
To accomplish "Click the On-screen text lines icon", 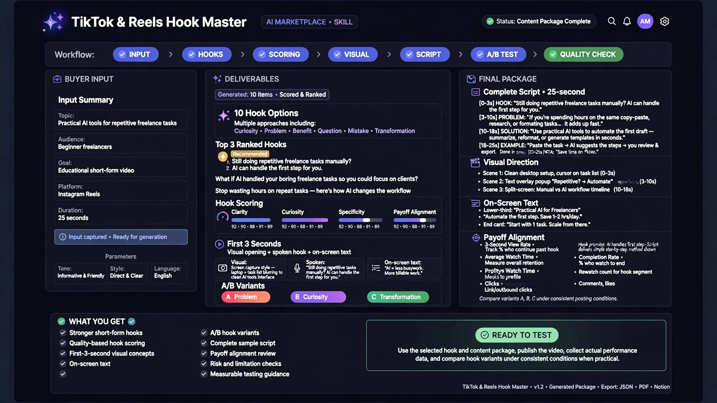I will click(376, 268).
